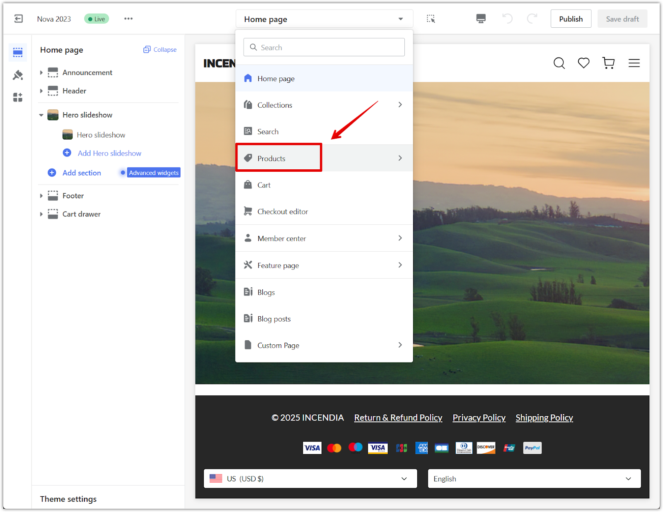
Task: Open the shopping cart icon in preview
Action: pos(608,63)
